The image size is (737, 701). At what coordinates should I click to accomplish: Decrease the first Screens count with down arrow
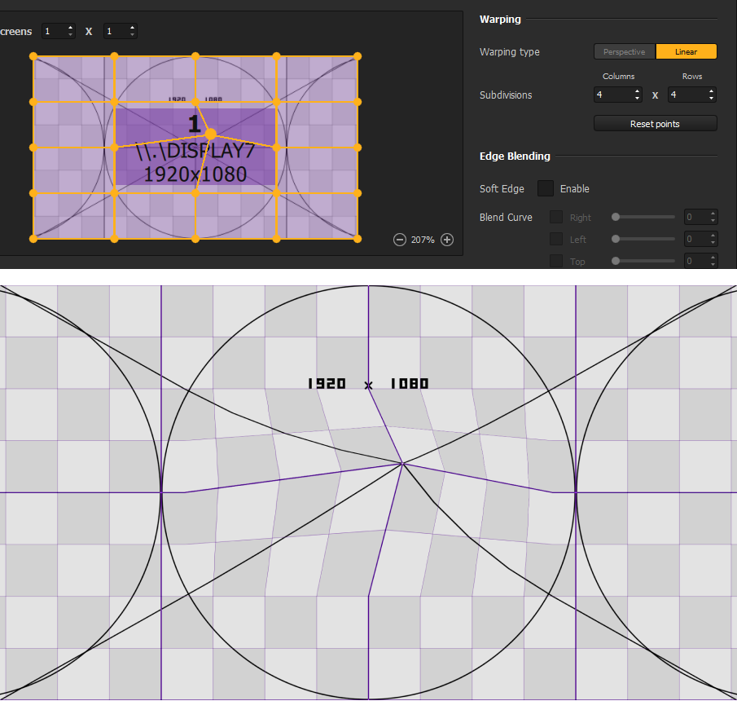pos(71,34)
